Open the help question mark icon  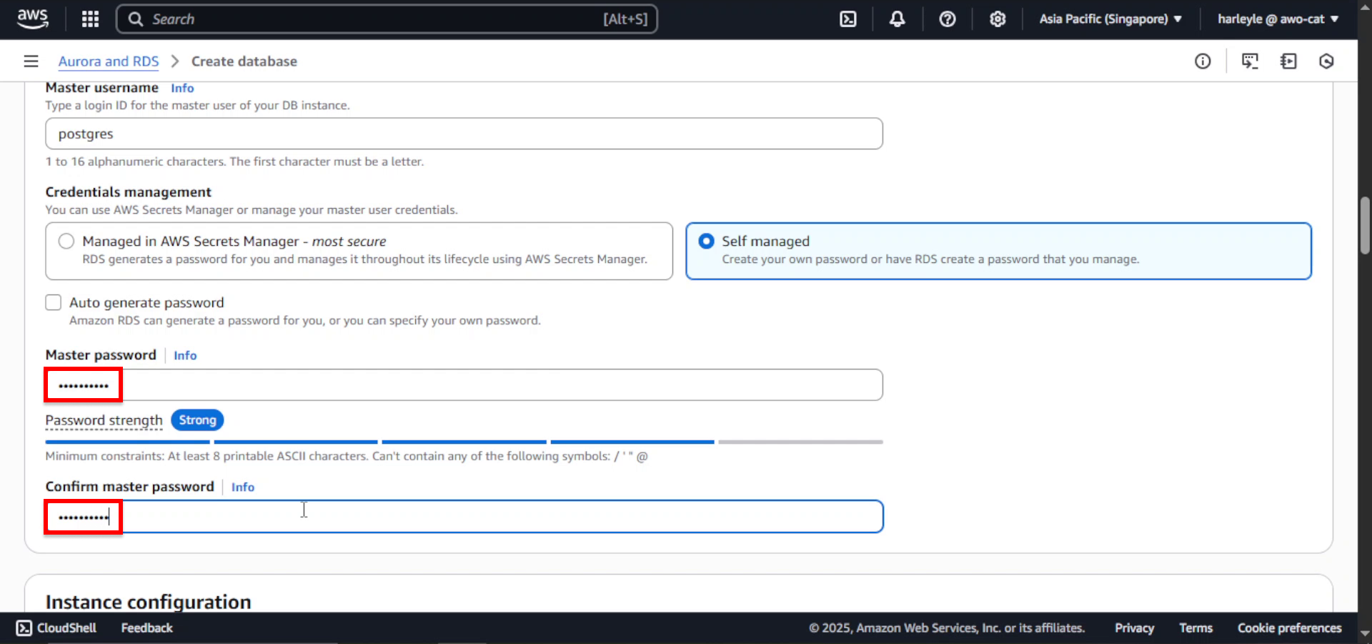pos(947,19)
